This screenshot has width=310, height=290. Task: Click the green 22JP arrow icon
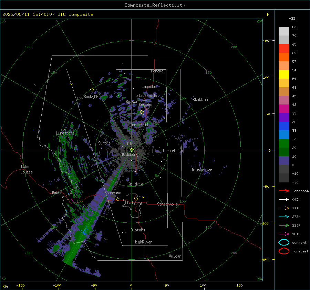click(284, 225)
